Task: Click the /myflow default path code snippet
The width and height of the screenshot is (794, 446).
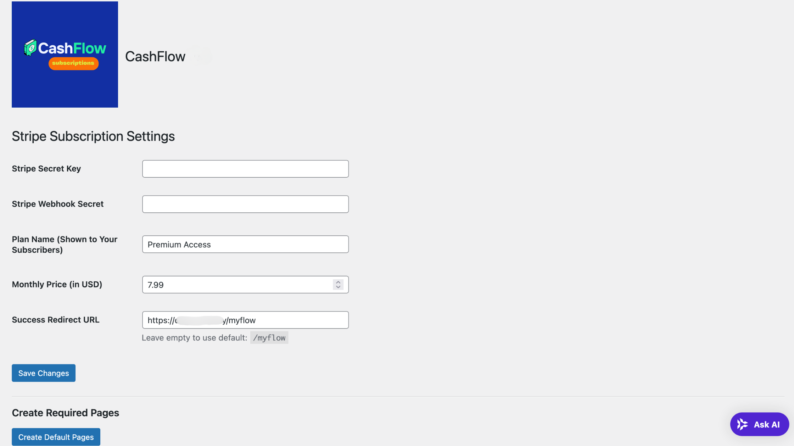Action: click(269, 338)
